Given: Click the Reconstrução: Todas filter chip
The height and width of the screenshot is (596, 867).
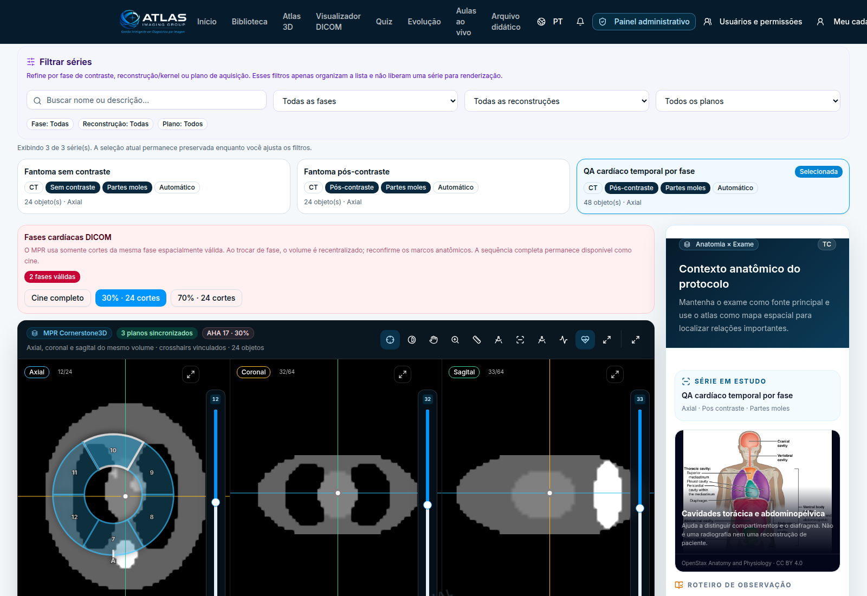Looking at the screenshot, I should point(115,124).
